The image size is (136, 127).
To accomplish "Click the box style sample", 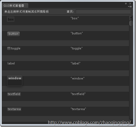I will (x=11, y=19).
